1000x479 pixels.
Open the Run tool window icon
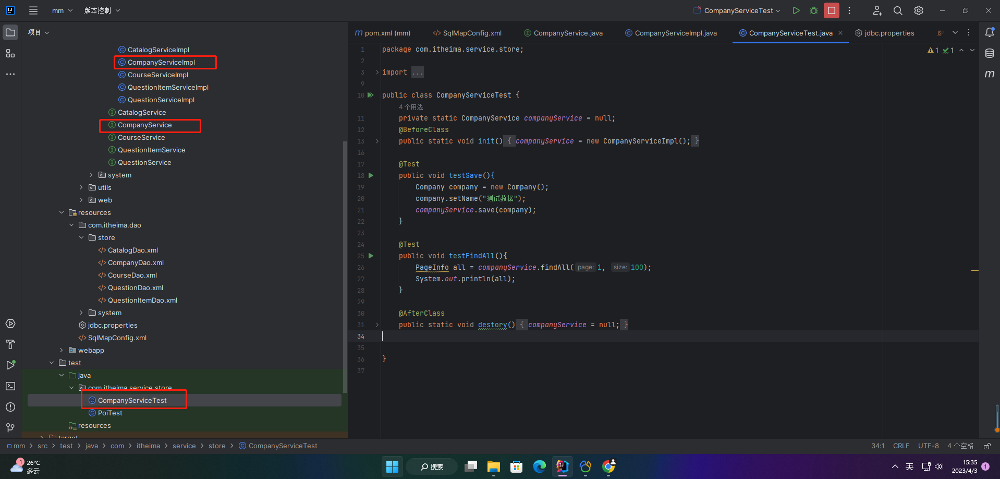10,365
